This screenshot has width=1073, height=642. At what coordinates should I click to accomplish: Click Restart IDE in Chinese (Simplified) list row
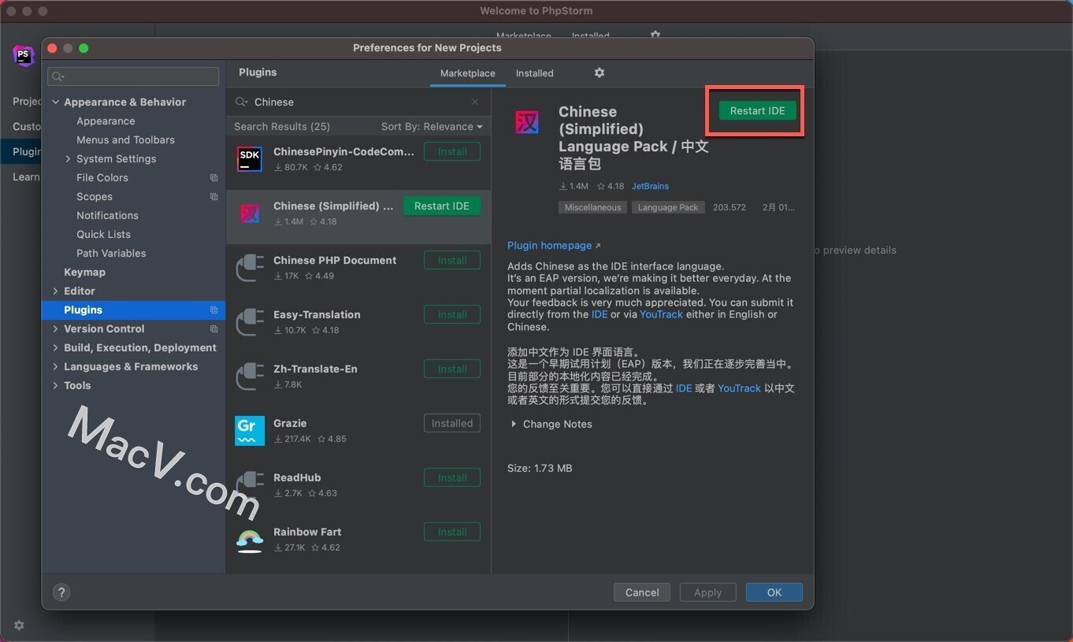[x=442, y=206]
